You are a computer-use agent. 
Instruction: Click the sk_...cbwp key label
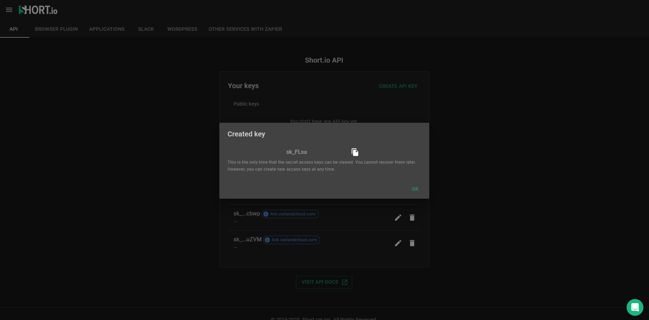coord(247,214)
